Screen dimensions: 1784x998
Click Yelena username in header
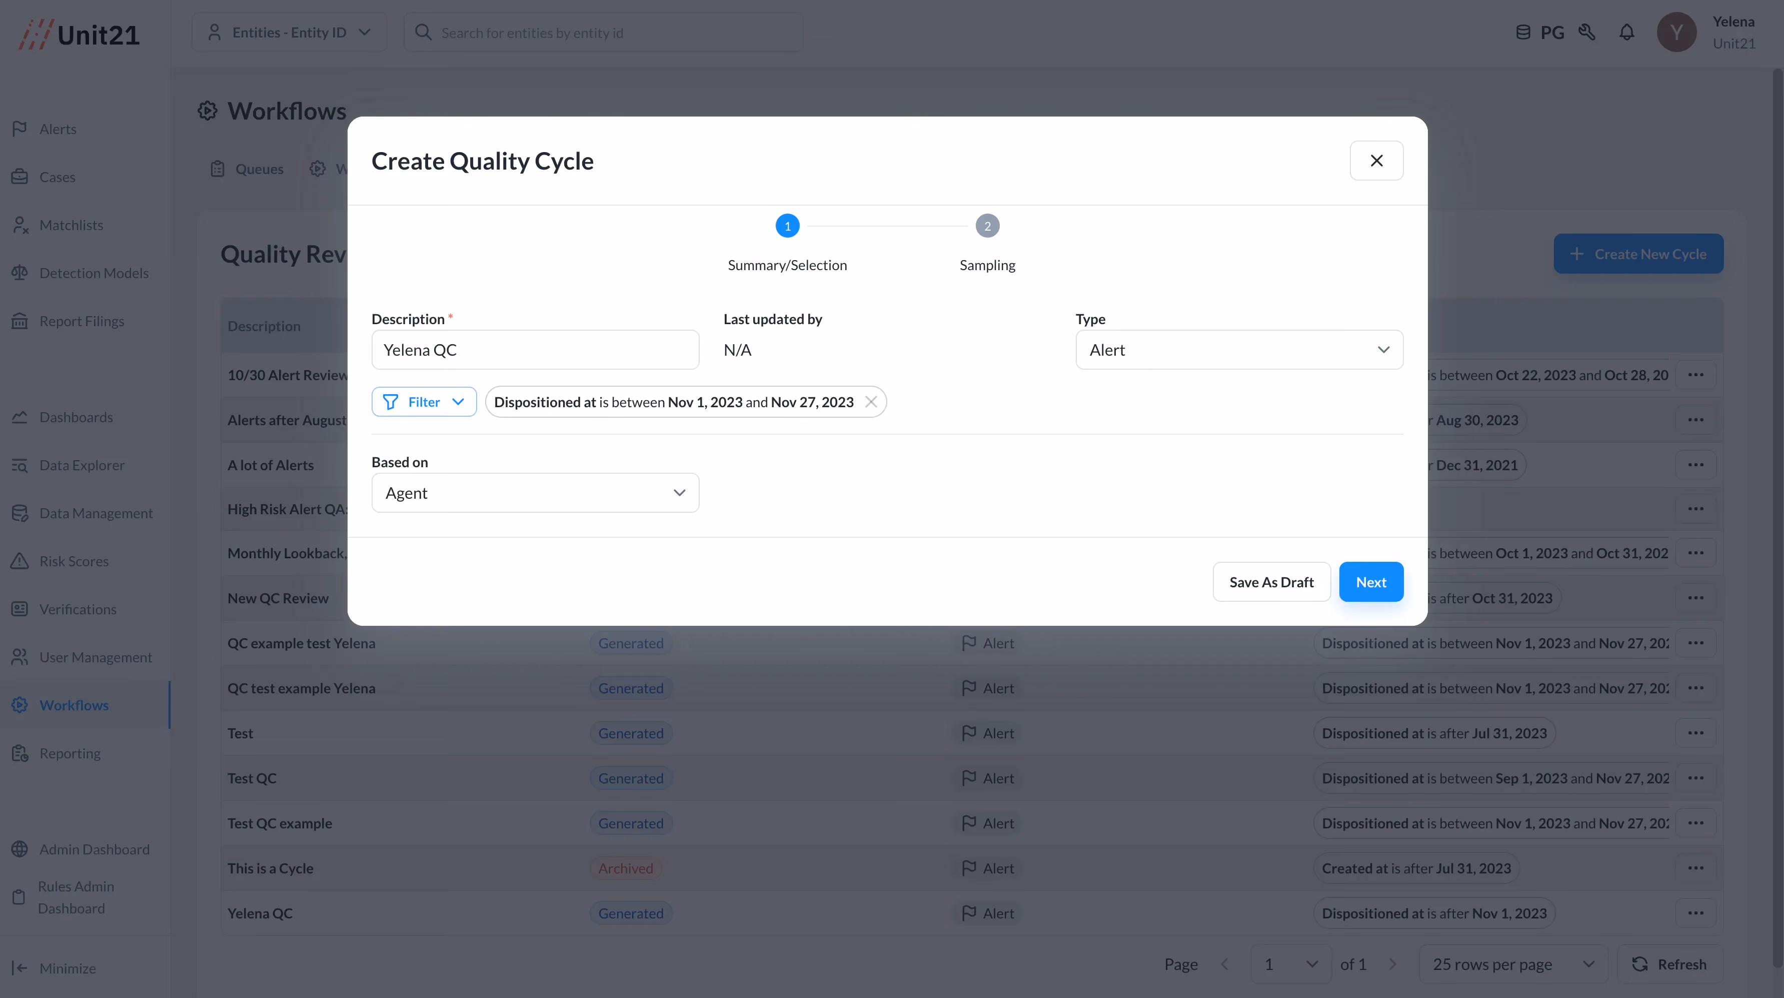click(1733, 22)
